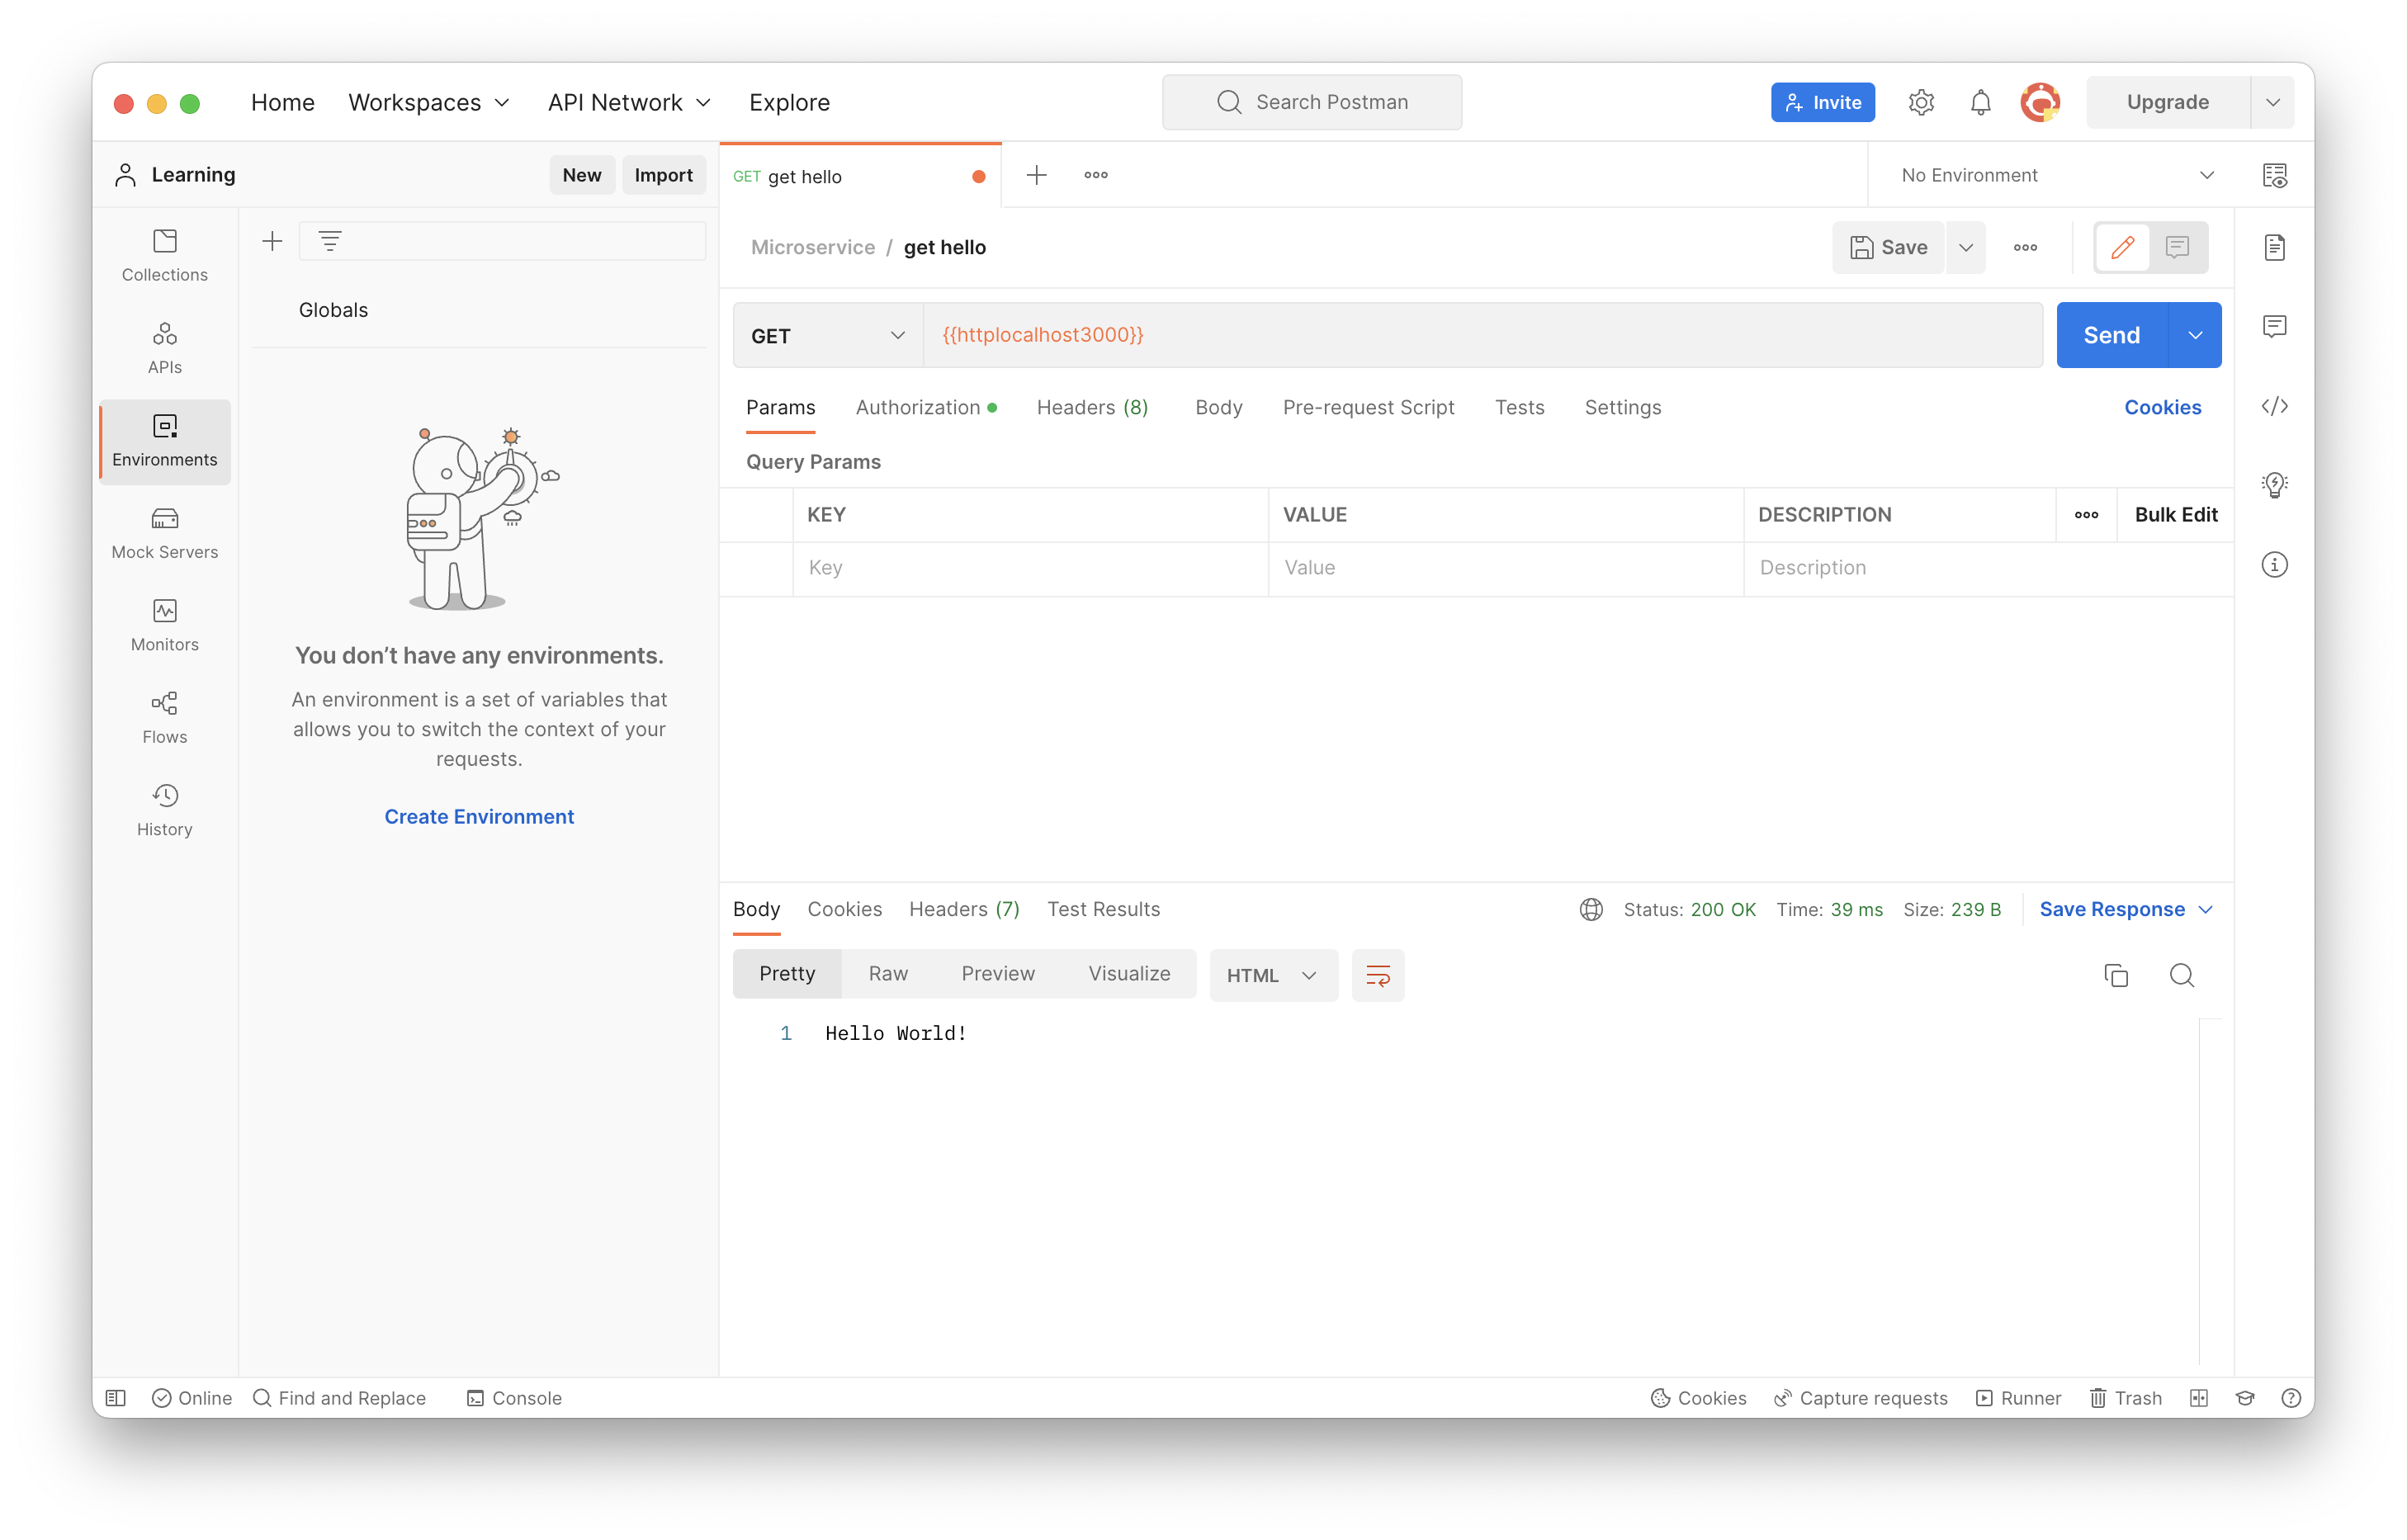Select the Raw response view tab
This screenshot has height=1540, width=2407.
(887, 974)
